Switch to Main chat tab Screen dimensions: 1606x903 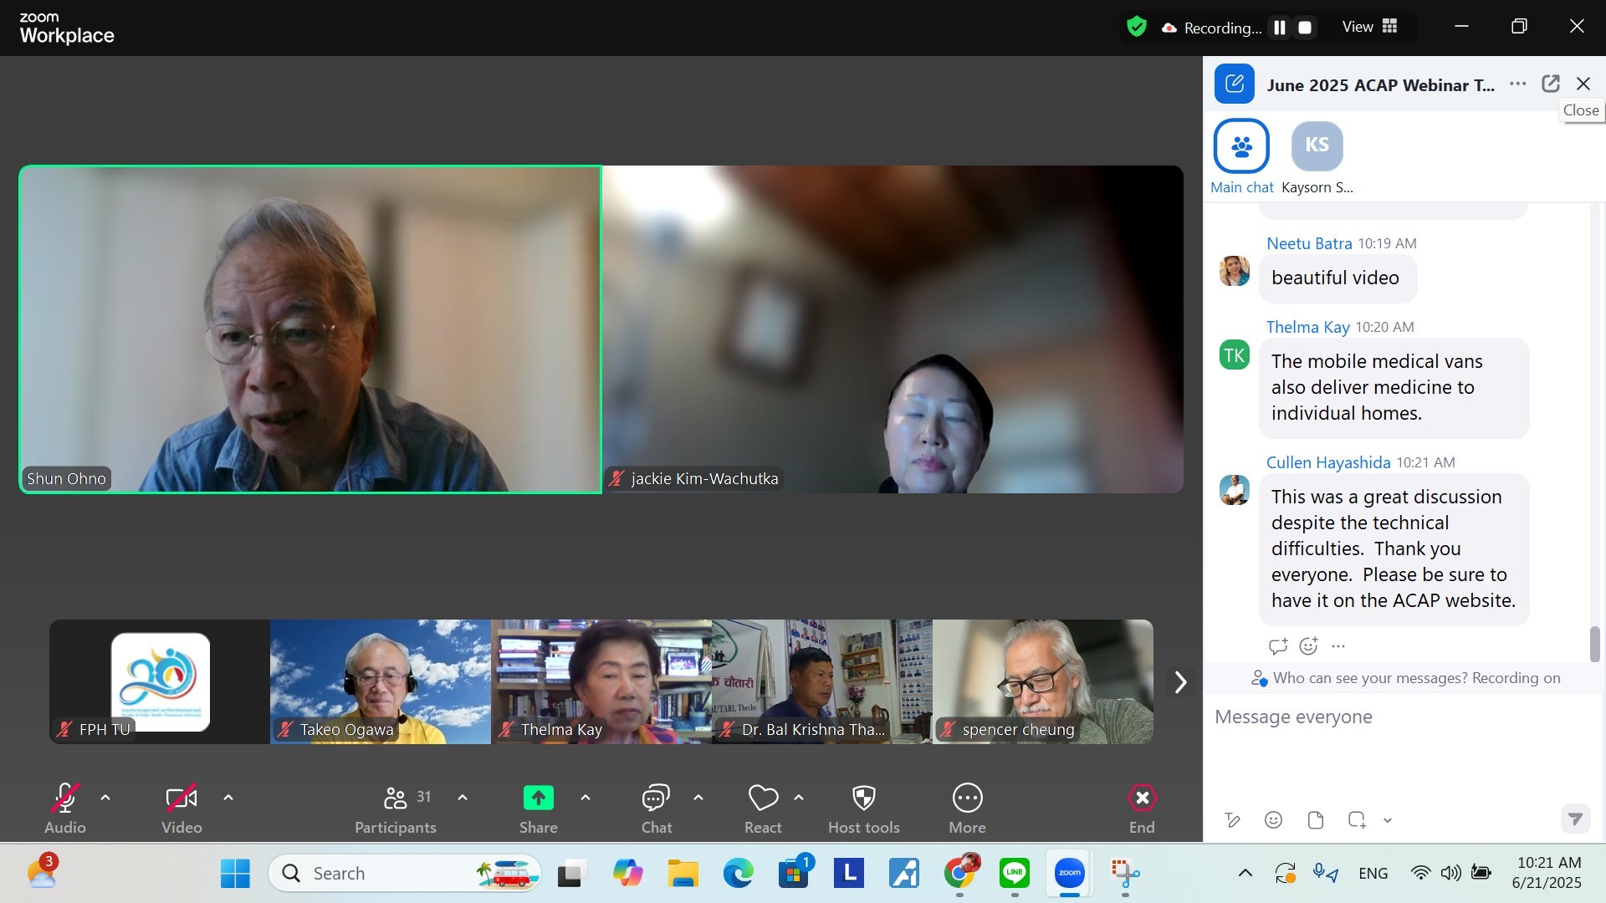(1241, 146)
